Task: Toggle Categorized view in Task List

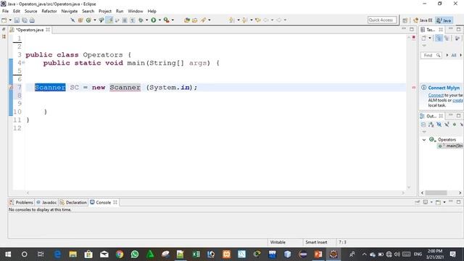Action: point(439,38)
